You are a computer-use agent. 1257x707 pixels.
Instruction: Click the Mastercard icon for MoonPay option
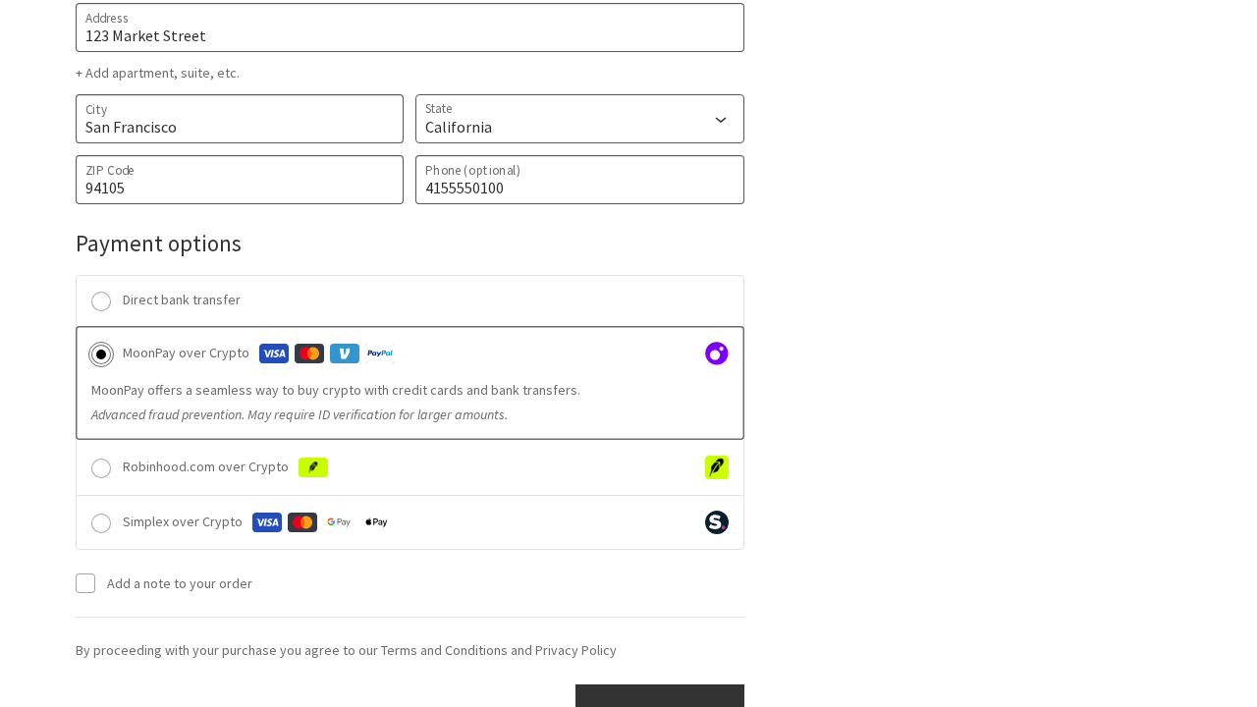(x=308, y=353)
